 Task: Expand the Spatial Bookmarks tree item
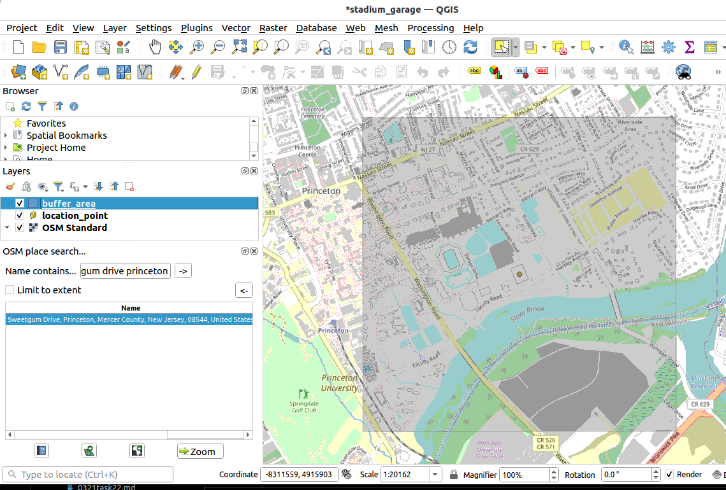6,136
